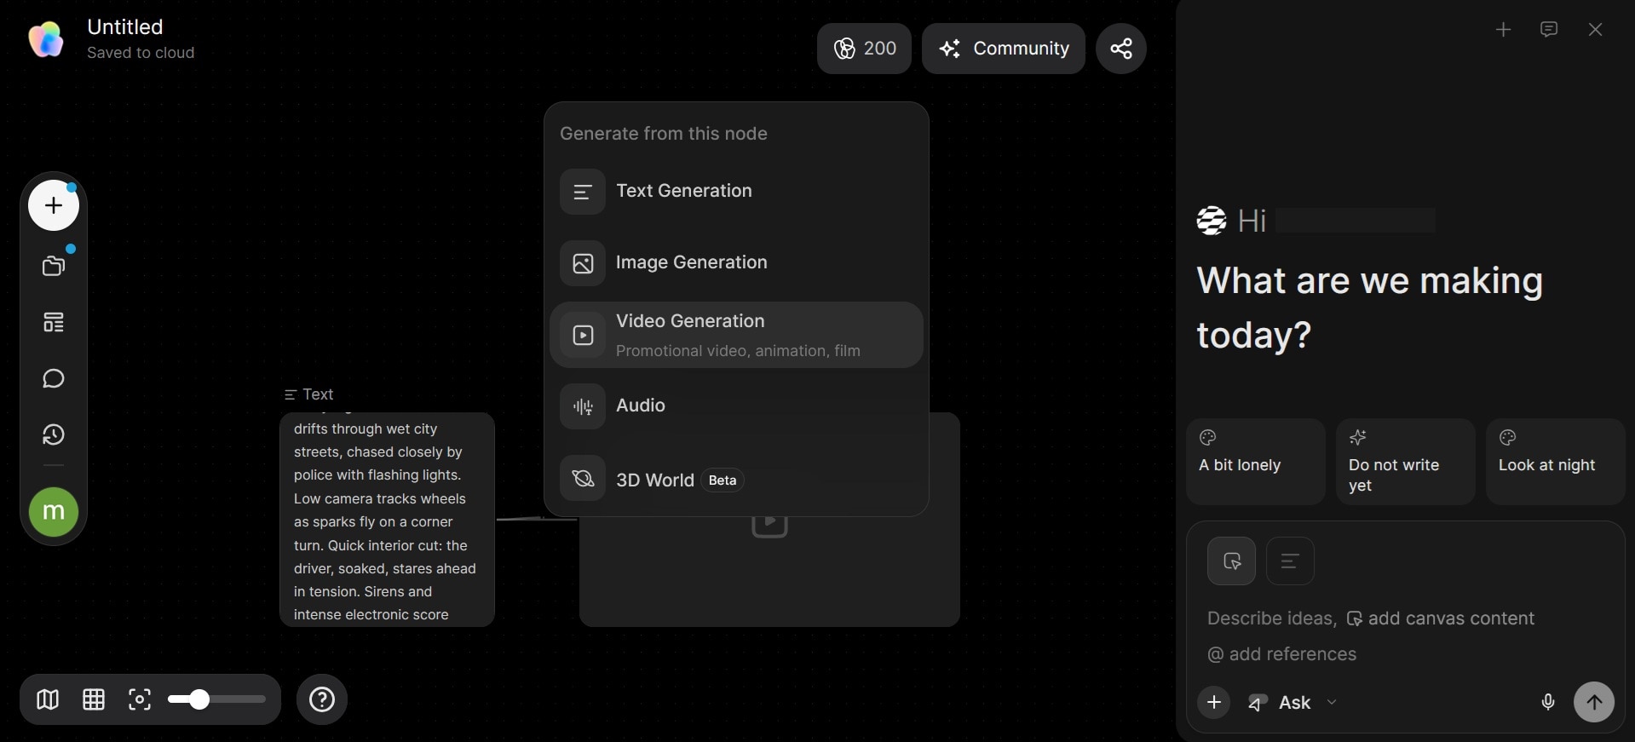Image resolution: width=1635 pixels, height=742 pixels.
Task: Open the chat bubble sidebar icon
Action: 54,378
